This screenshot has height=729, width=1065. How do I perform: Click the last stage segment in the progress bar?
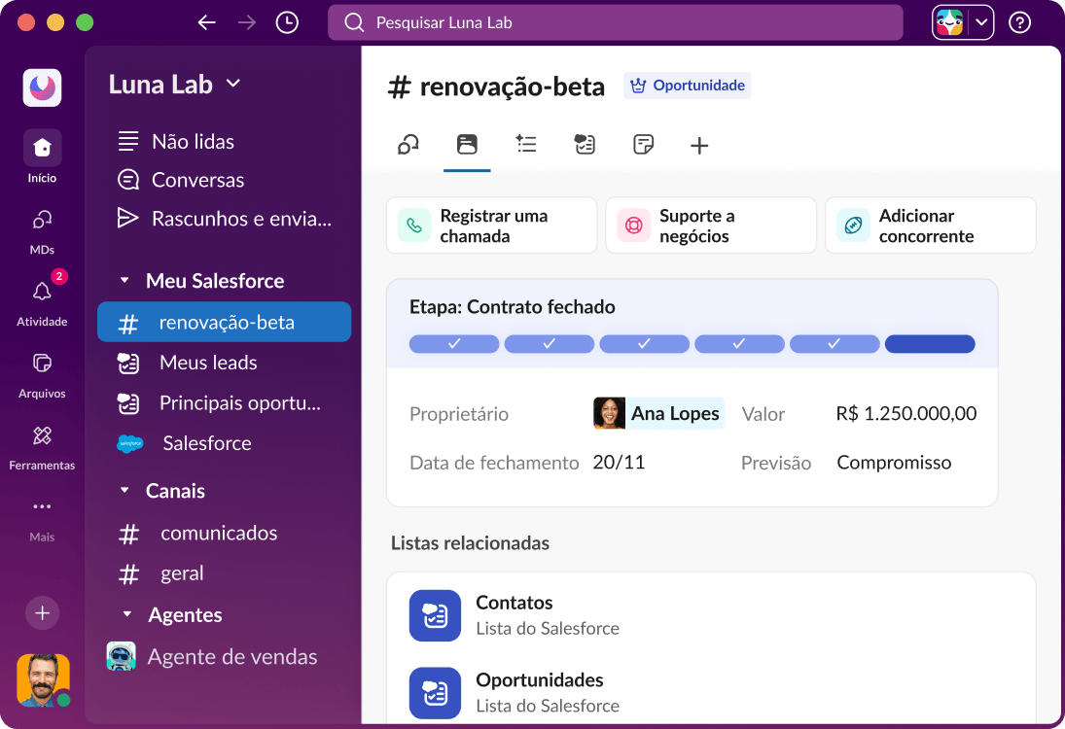930,344
